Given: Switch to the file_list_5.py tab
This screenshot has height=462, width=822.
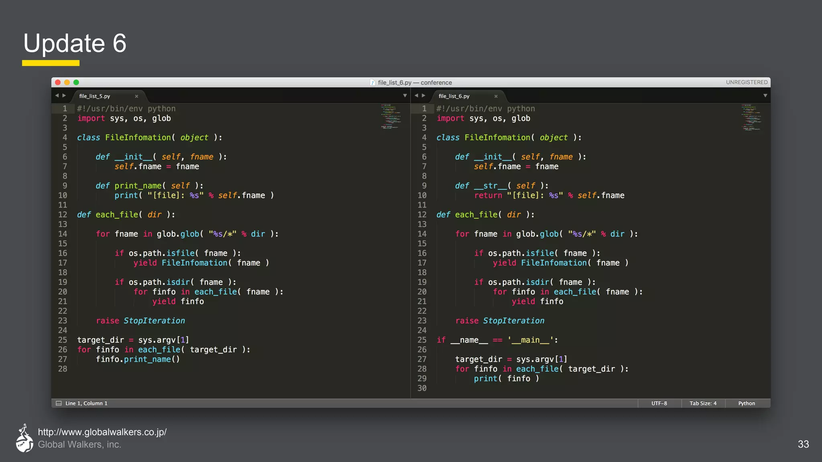Looking at the screenshot, I should (x=95, y=96).
